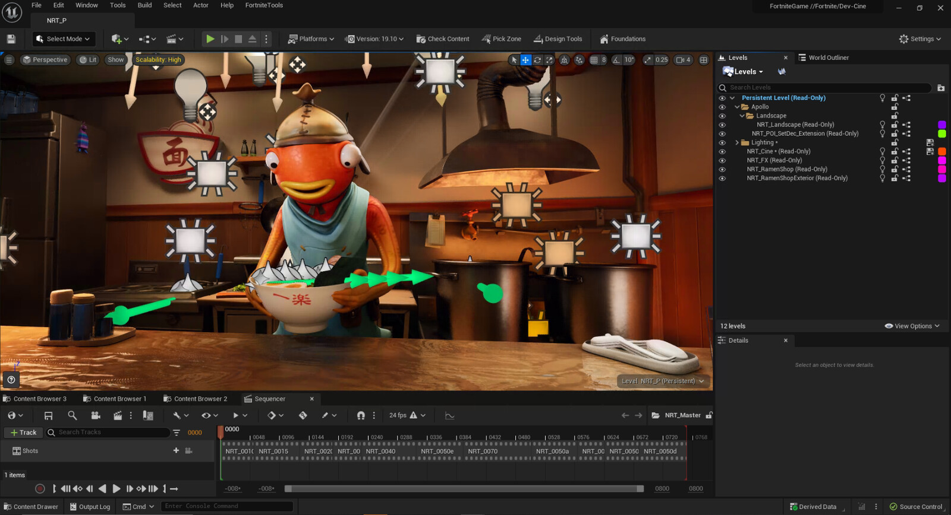Open Design Tools
The height and width of the screenshot is (515, 951).
click(558, 39)
